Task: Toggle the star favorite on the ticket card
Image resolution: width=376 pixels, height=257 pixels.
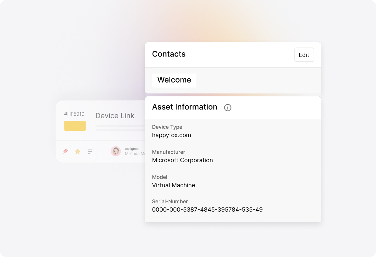Action: point(78,151)
